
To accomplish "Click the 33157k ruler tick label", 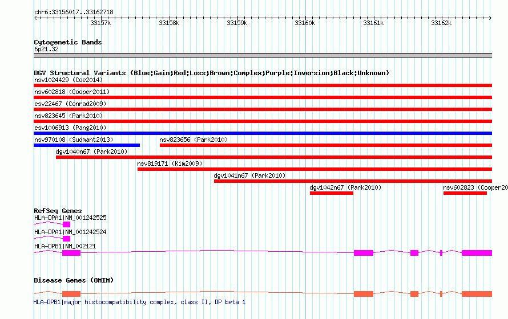I will 100,23.
